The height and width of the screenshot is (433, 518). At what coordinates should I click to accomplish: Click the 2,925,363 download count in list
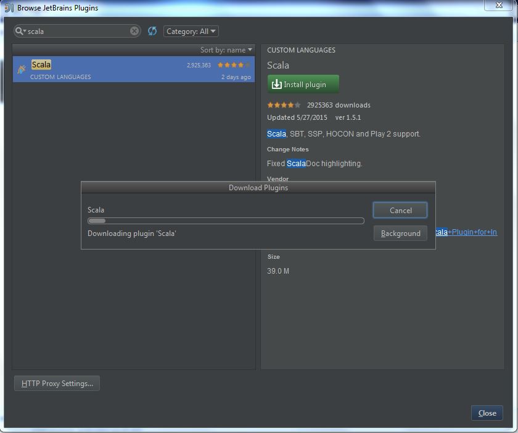point(199,65)
